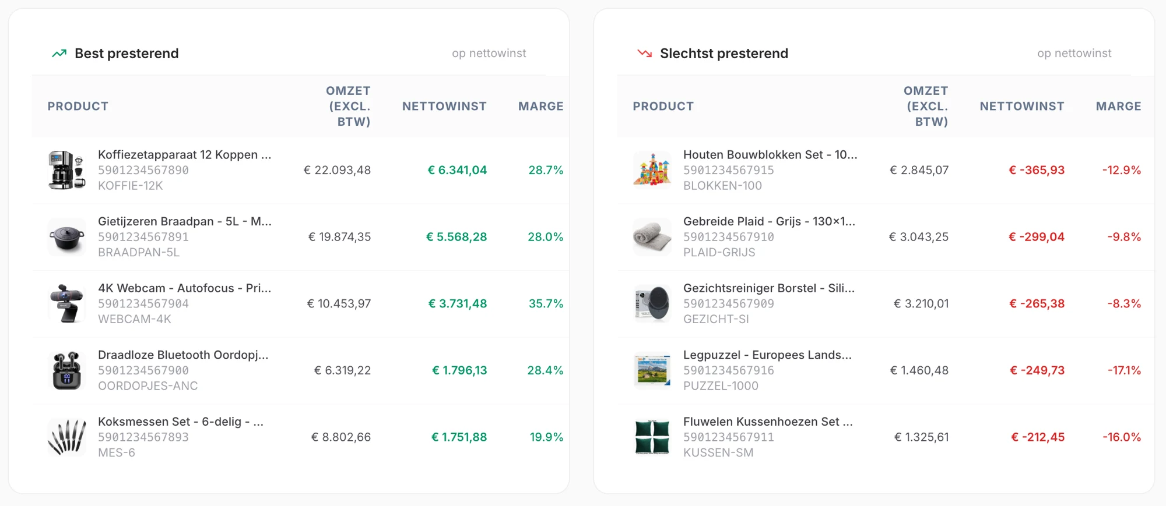Click marge value '-17.1%'
The width and height of the screenshot is (1166, 506).
pos(1124,370)
